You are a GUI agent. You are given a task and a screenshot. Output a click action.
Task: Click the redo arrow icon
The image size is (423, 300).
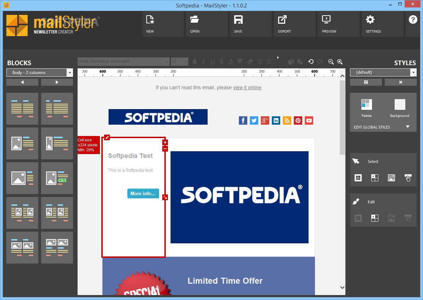pos(320,62)
